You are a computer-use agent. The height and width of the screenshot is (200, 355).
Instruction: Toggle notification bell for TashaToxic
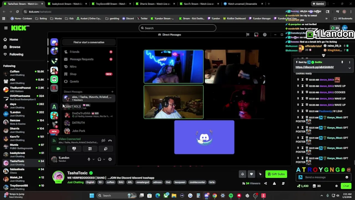[x=242, y=174]
